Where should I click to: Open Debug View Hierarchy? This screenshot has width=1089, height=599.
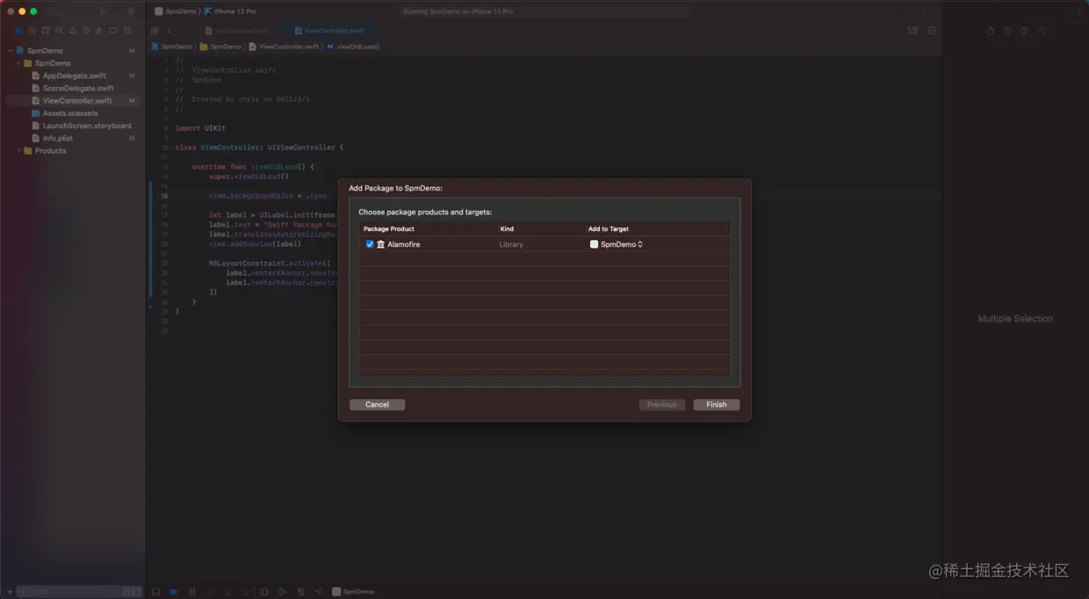coord(264,592)
